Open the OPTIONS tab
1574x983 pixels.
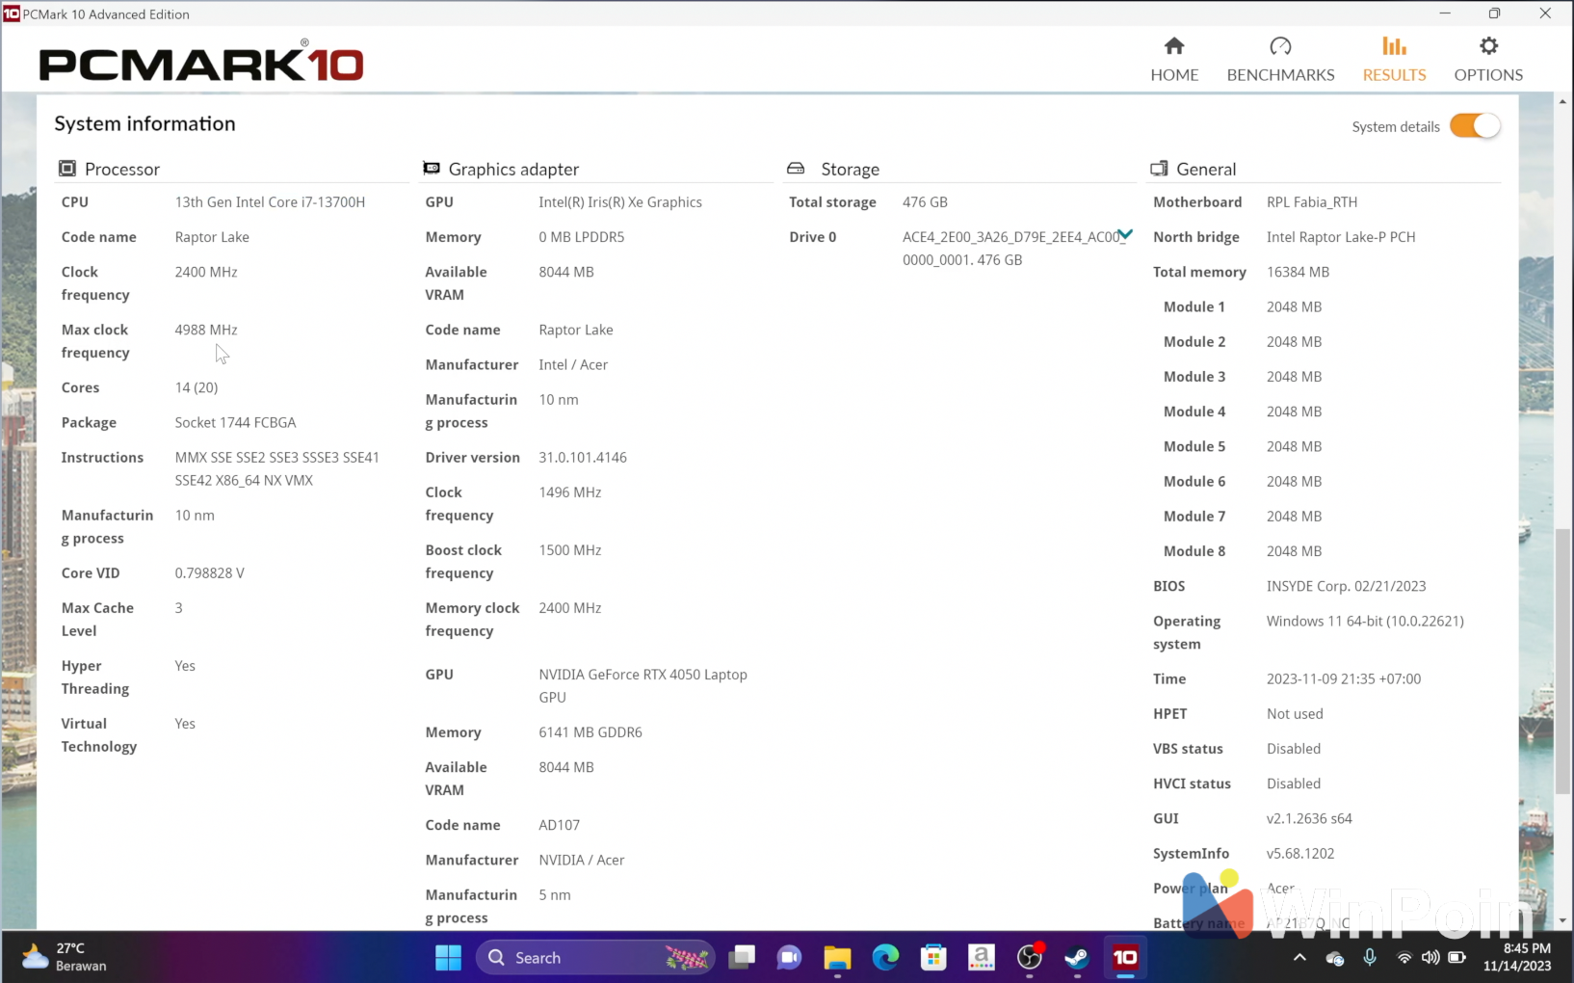pyautogui.click(x=1488, y=60)
